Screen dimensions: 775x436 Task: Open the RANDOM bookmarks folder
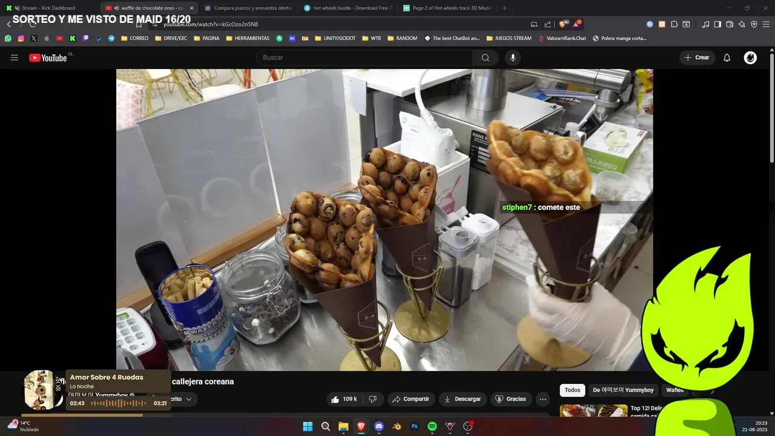(x=402, y=38)
